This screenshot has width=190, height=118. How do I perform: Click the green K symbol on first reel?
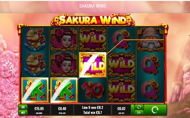(35, 90)
